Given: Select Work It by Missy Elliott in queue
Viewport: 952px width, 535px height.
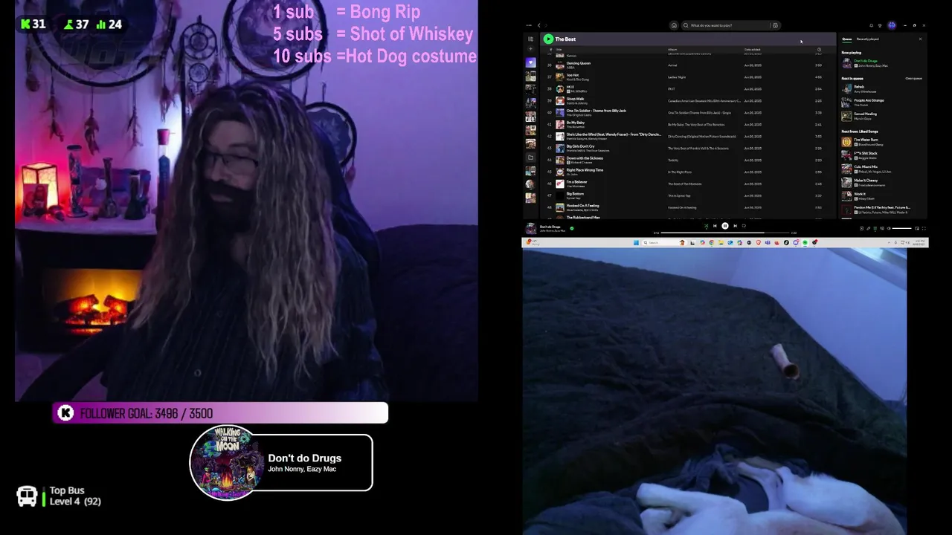Looking at the screenshot, I should [x=881, y=196].
